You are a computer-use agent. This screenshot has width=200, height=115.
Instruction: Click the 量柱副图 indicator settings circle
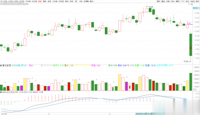coord(1,66)
